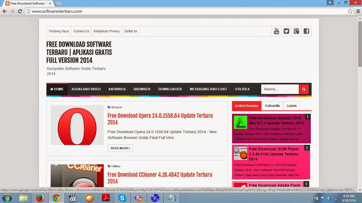Click the Chrome user profile button

[x=330, y=2]
